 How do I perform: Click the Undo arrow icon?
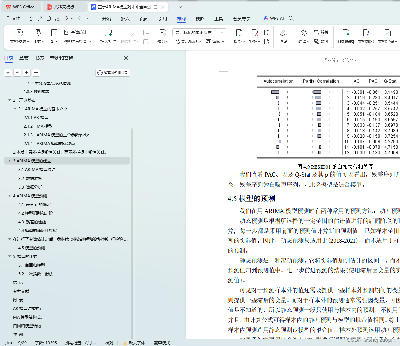point(66,18)
